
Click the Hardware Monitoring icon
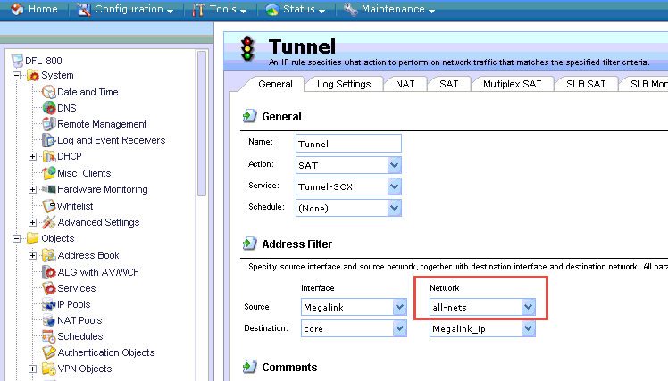coord(49,189)
